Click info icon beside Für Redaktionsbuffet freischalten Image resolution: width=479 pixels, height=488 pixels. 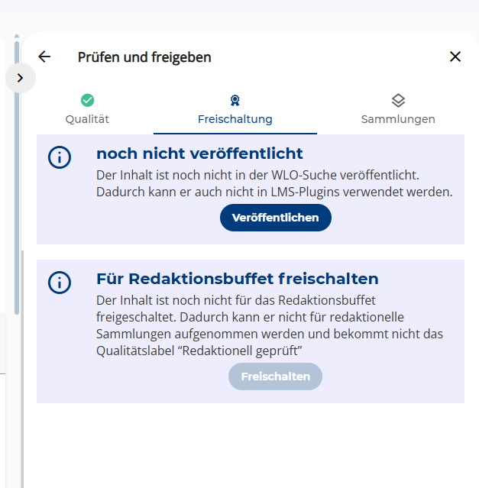[60, 283]
